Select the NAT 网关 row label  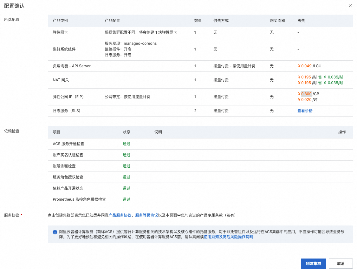pos(61,80)
